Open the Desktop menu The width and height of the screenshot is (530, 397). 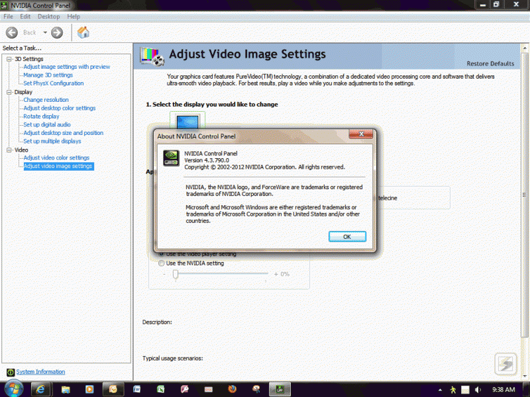coord(48,16)
